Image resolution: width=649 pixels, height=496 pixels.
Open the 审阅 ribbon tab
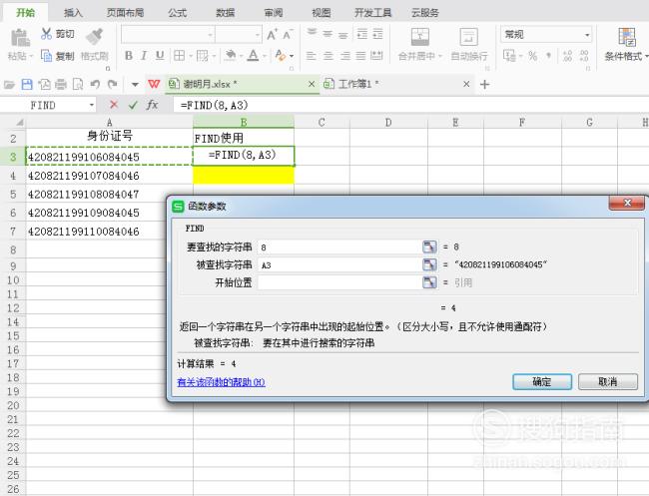pyautogui.click(x=274, y=13)
